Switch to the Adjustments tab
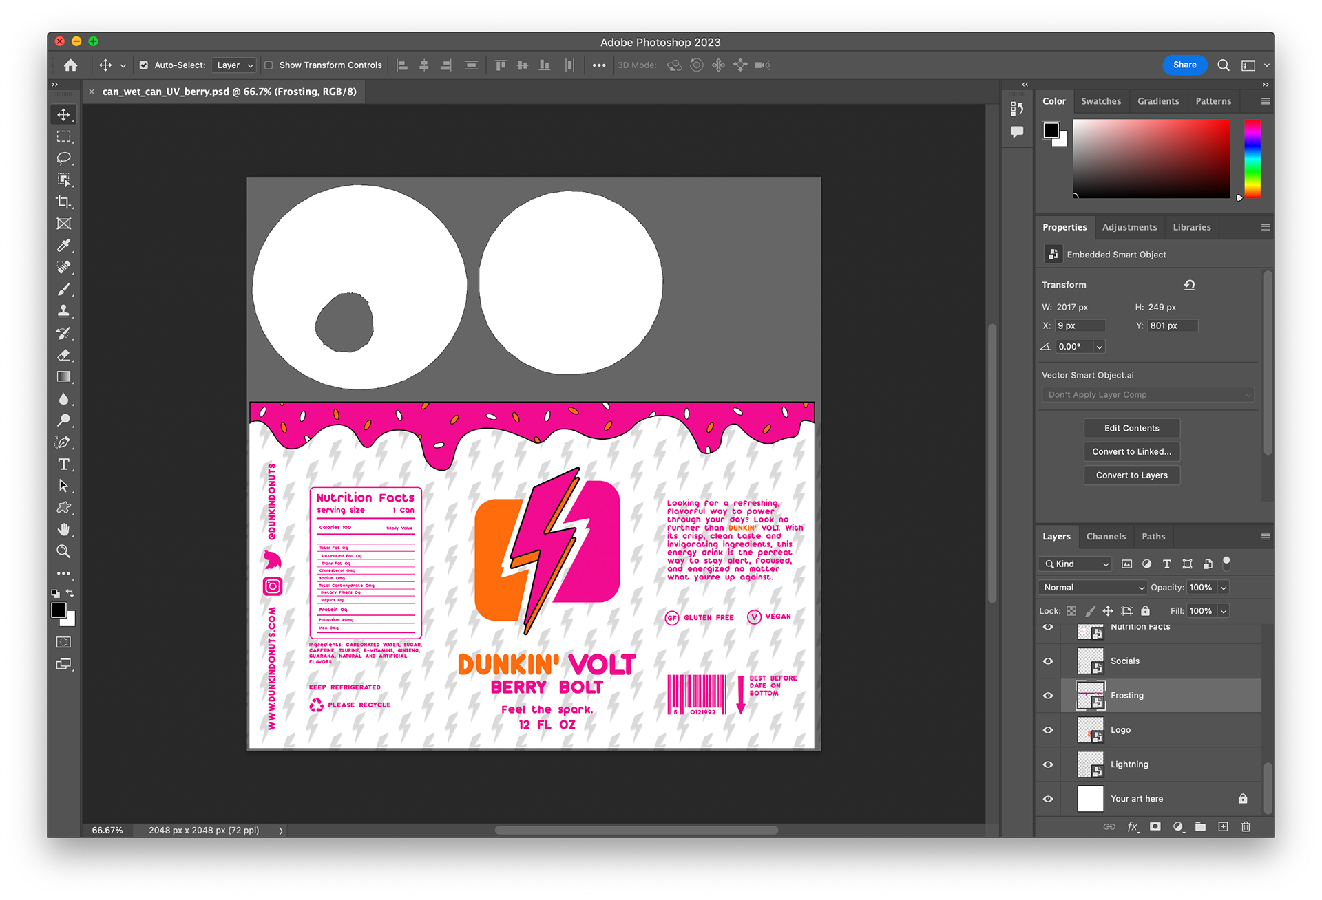The width and height of the screenshot is (1322, 900). pos(1129,227)
